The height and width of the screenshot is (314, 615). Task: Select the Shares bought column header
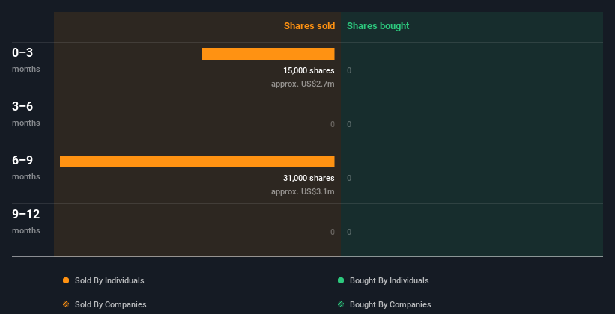tap(378, 26)
